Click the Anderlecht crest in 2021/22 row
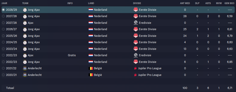This screenshot has height=92, width=236. pos(25,68)
